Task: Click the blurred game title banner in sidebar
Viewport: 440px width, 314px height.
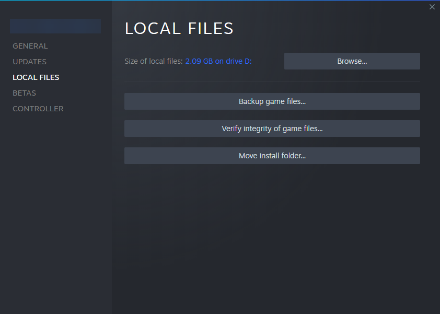Action: (55, 26)
